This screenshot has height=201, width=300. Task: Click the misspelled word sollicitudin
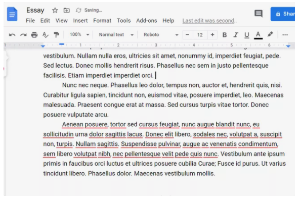click(x=58, y=134)
